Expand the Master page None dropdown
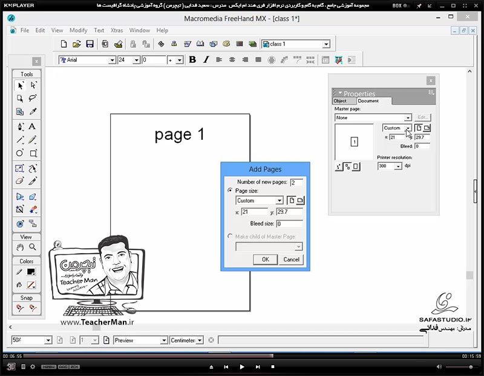Screen dimensions: 484x376 point(408,117)
